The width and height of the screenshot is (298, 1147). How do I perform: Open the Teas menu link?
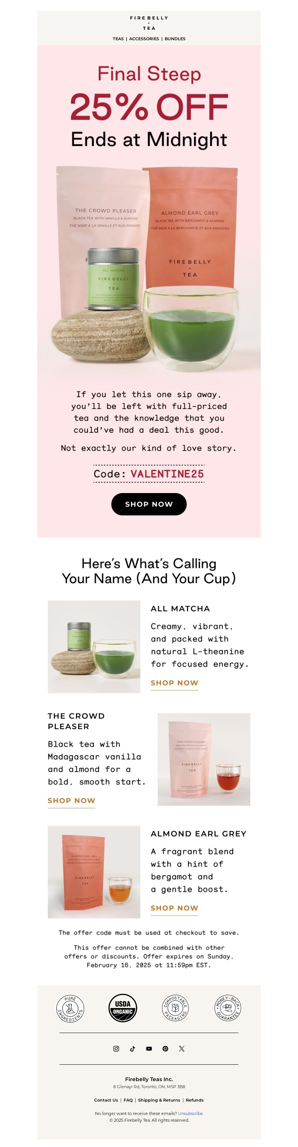(118, 39)
